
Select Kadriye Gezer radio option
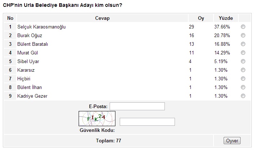tap(243, 96)
